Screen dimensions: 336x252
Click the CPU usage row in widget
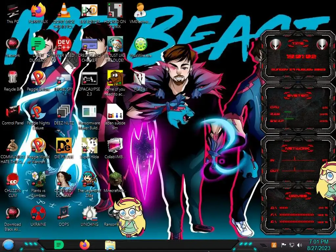299,107
